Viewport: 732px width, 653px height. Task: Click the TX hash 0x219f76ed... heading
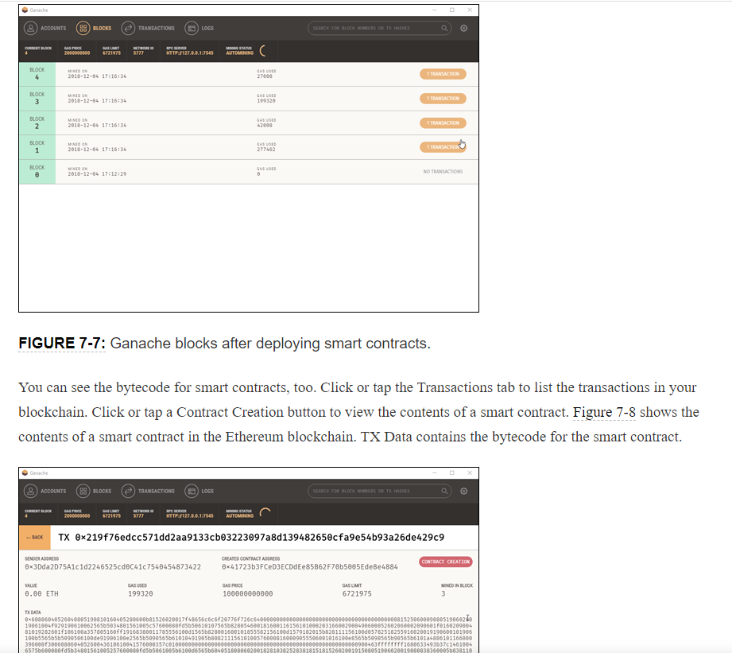[251, 538]
